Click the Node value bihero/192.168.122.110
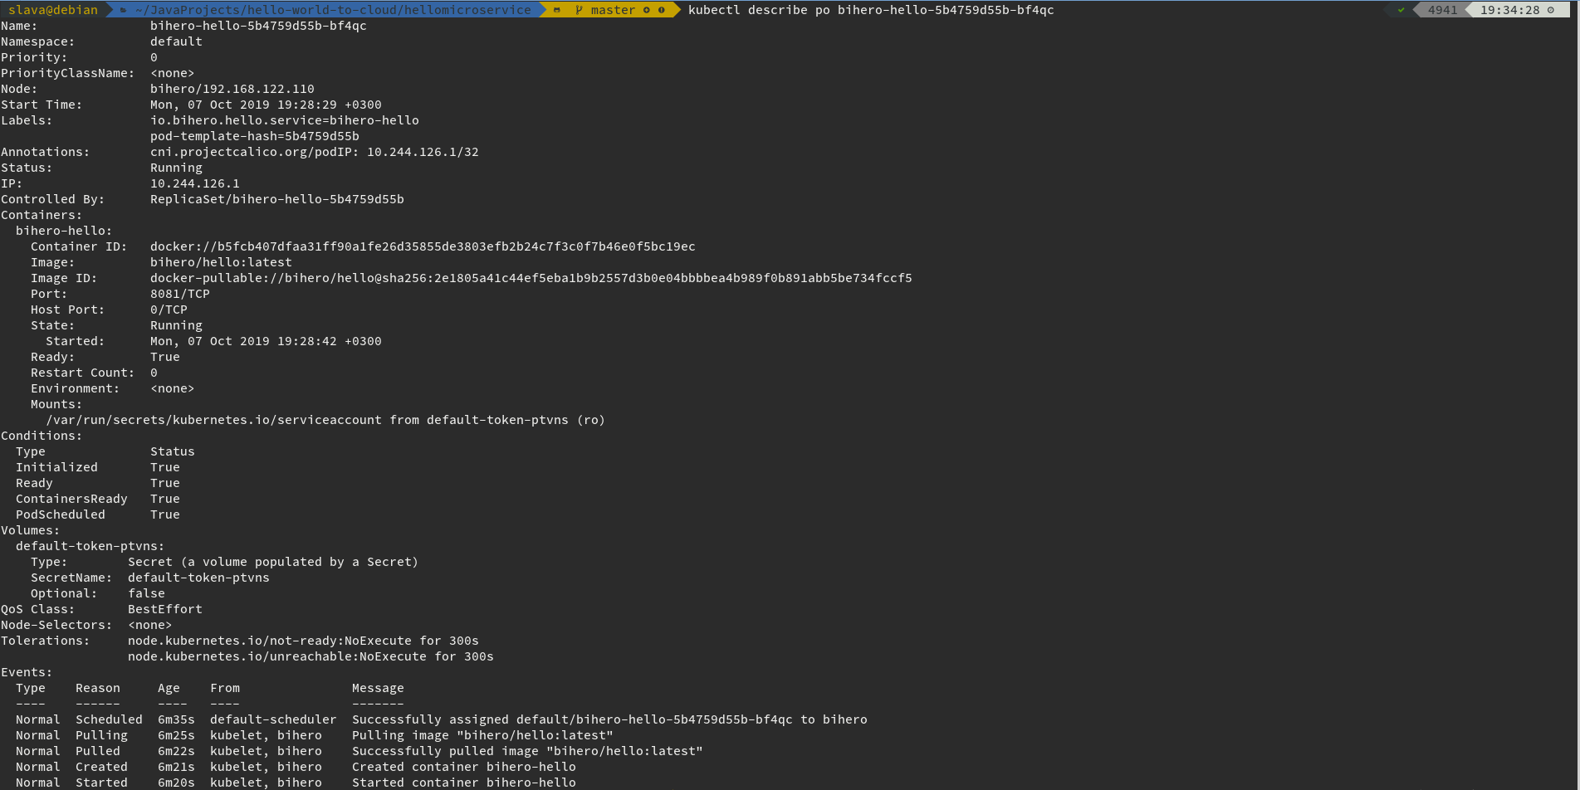The height and width of the screenshot is (790, 1580). [x=232, y=89]
